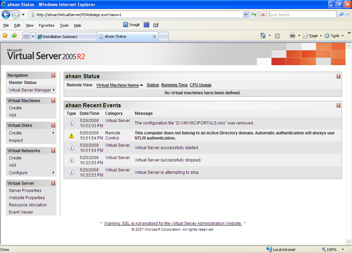The image size is (352, 253).
Task: Open help icon for ahsan Status
Action: click(339, 76)
